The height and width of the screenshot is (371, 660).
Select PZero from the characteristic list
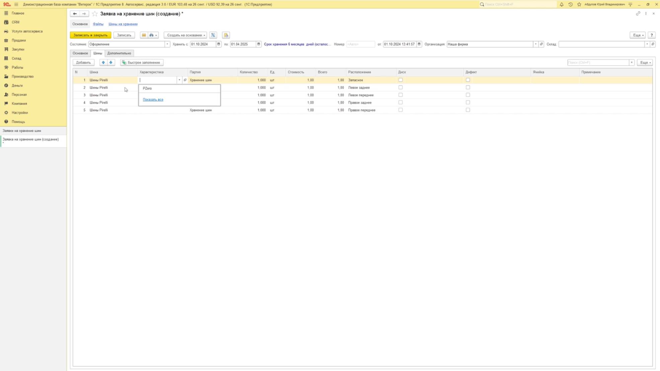[x=147, y=88]
